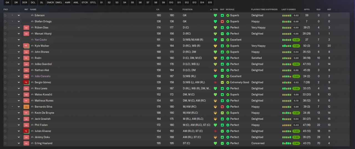Click Sergio Gómez's red Inj injury badge

(x=26, y=82)
